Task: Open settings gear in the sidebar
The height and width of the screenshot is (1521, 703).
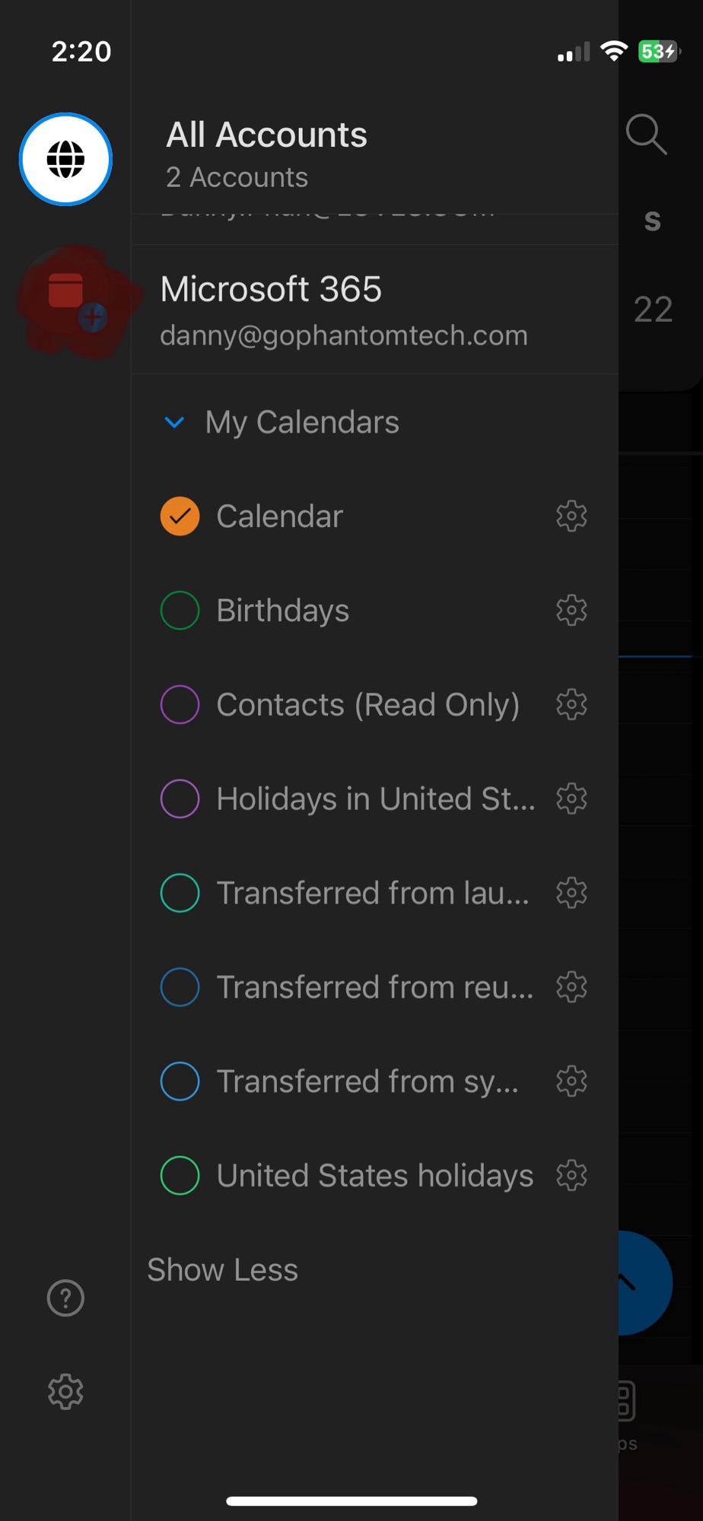Action: (65, 1392)
